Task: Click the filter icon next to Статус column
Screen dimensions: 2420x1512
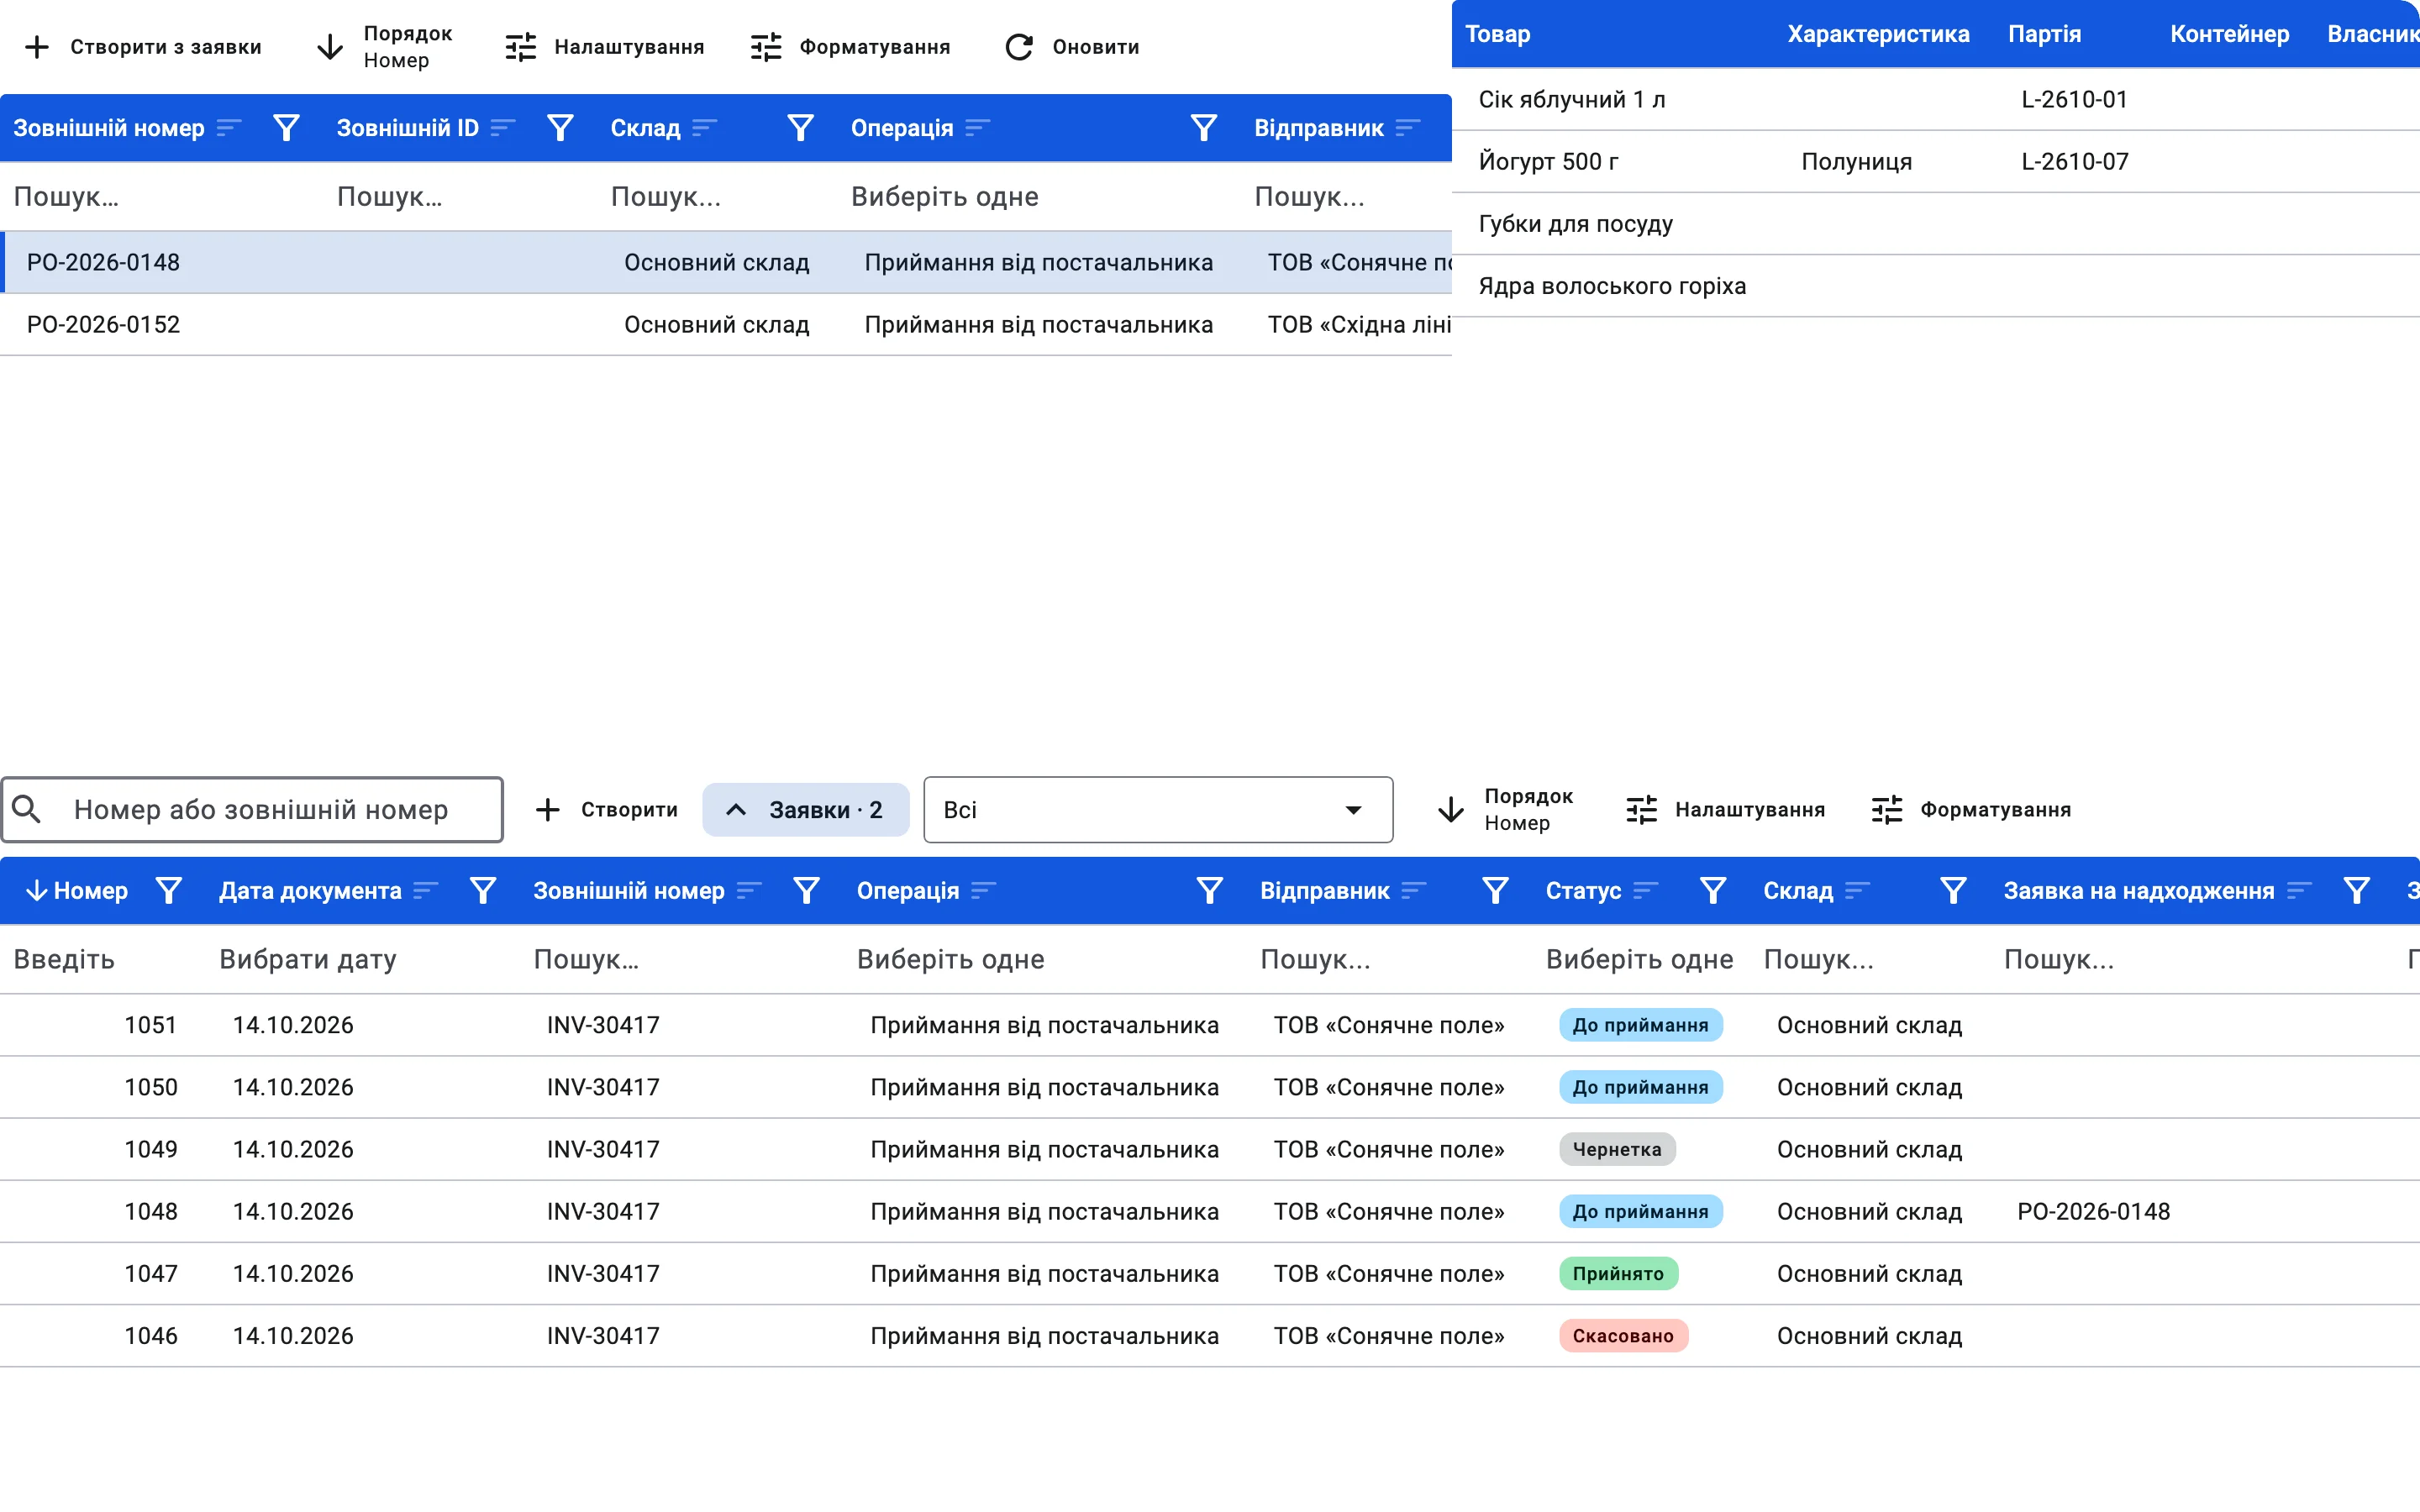Action: pos(1713,890)
